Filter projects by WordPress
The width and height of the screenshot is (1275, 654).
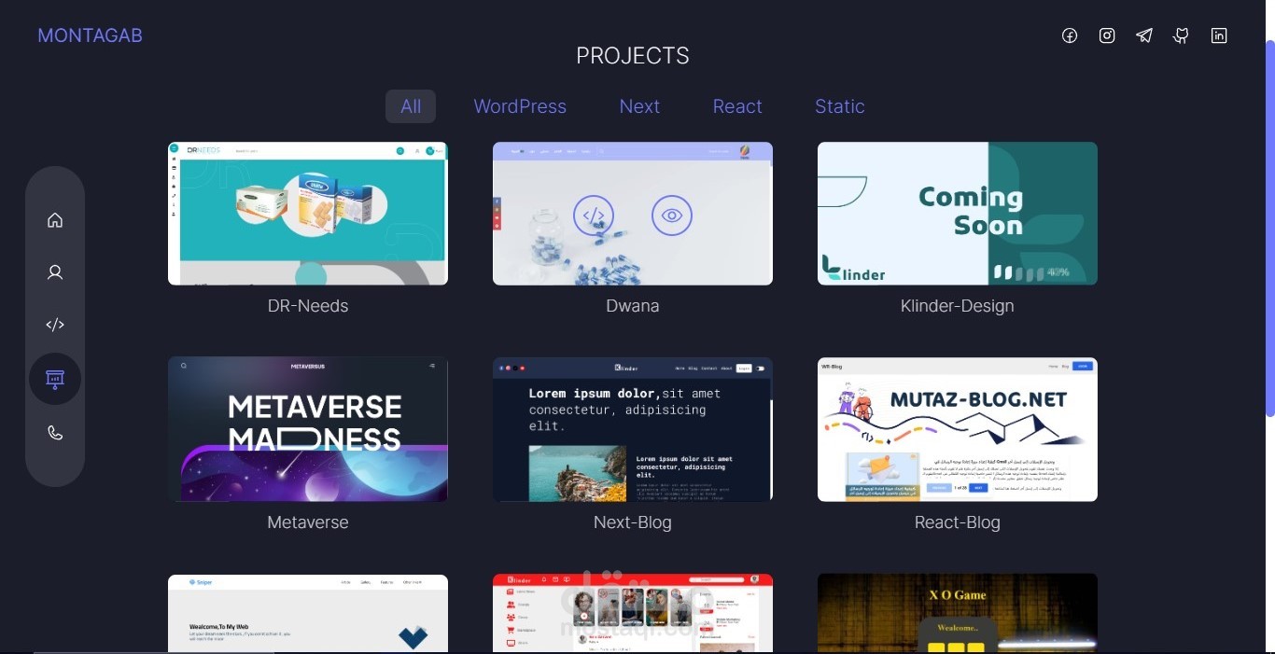(x=520, y=106)
